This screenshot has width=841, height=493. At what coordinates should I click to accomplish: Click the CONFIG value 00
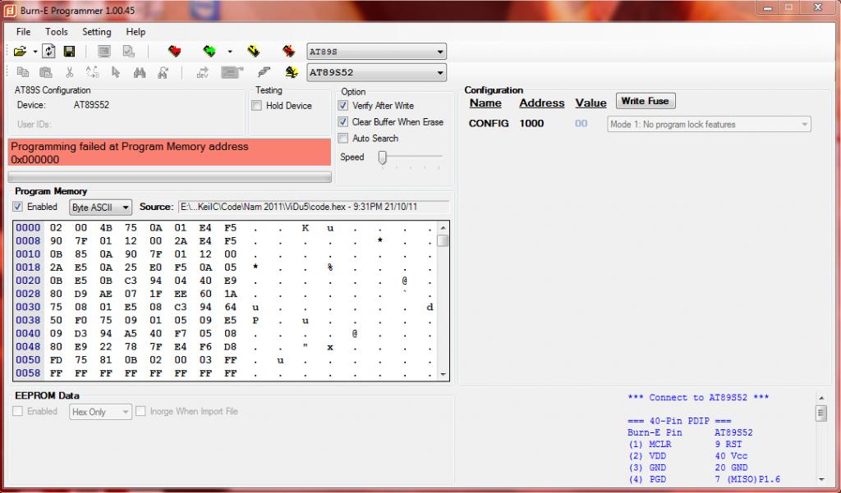click(581, 123)
